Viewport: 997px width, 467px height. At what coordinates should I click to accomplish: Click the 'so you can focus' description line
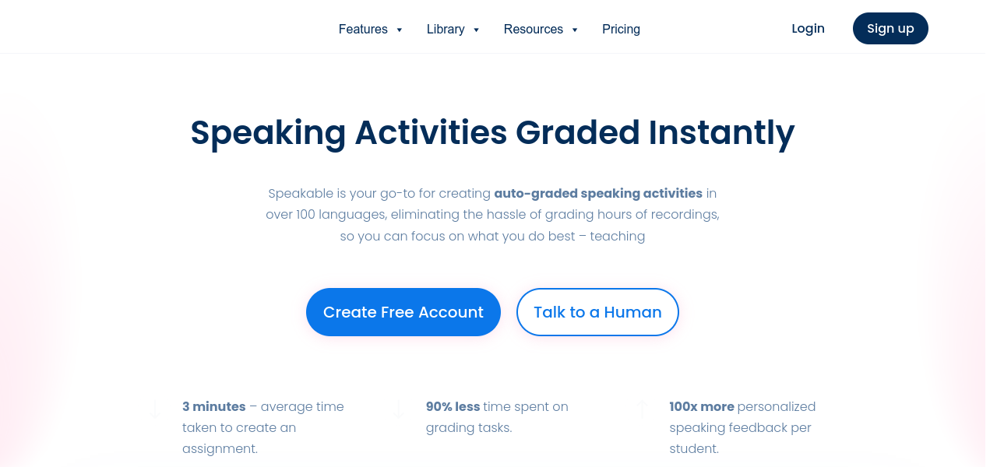pyautogui.click(x=492, y=236)
